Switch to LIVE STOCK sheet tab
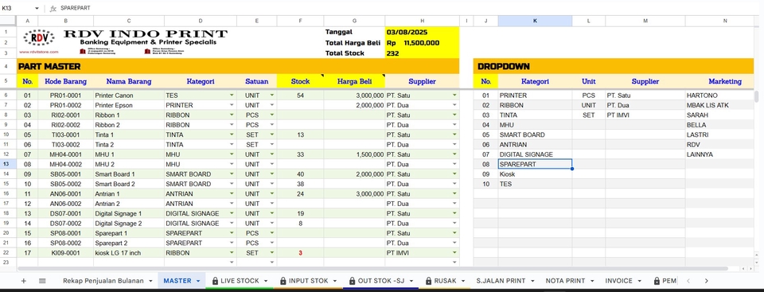 point(240,281)
